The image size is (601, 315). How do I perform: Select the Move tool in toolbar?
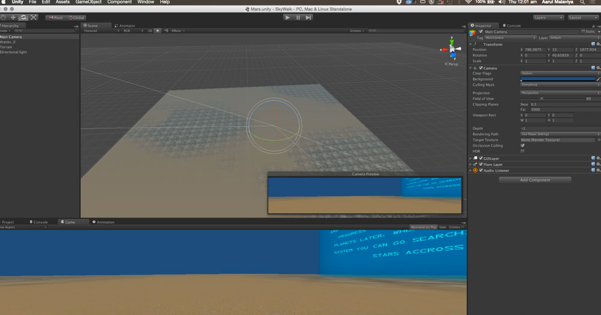[x=13, y=17]
